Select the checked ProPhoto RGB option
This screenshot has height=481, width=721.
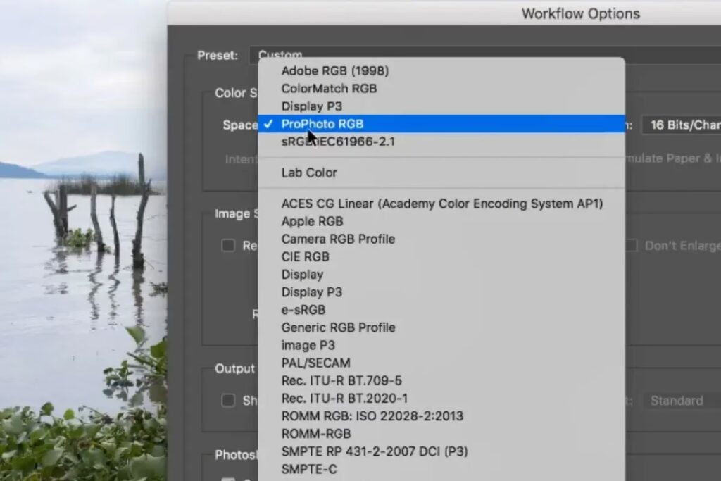322,124
